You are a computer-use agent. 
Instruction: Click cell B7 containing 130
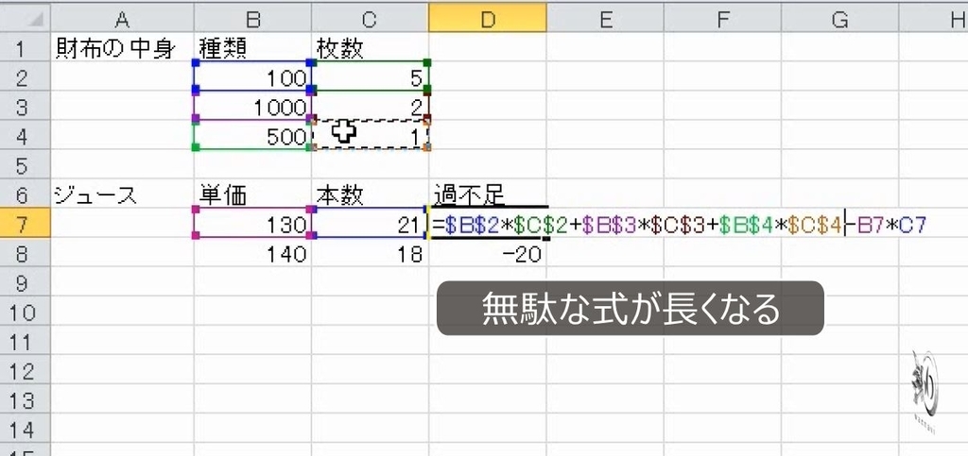coord(252,225)
